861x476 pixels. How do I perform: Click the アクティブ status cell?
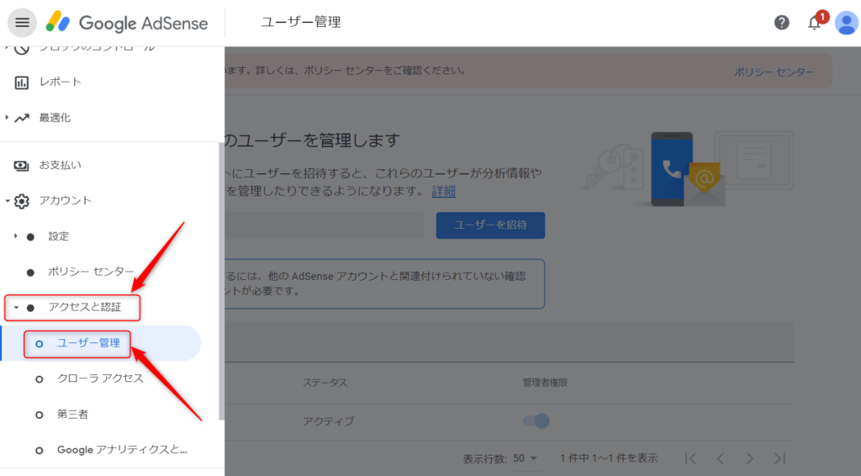pyautogui.click(x=329, y=421)
